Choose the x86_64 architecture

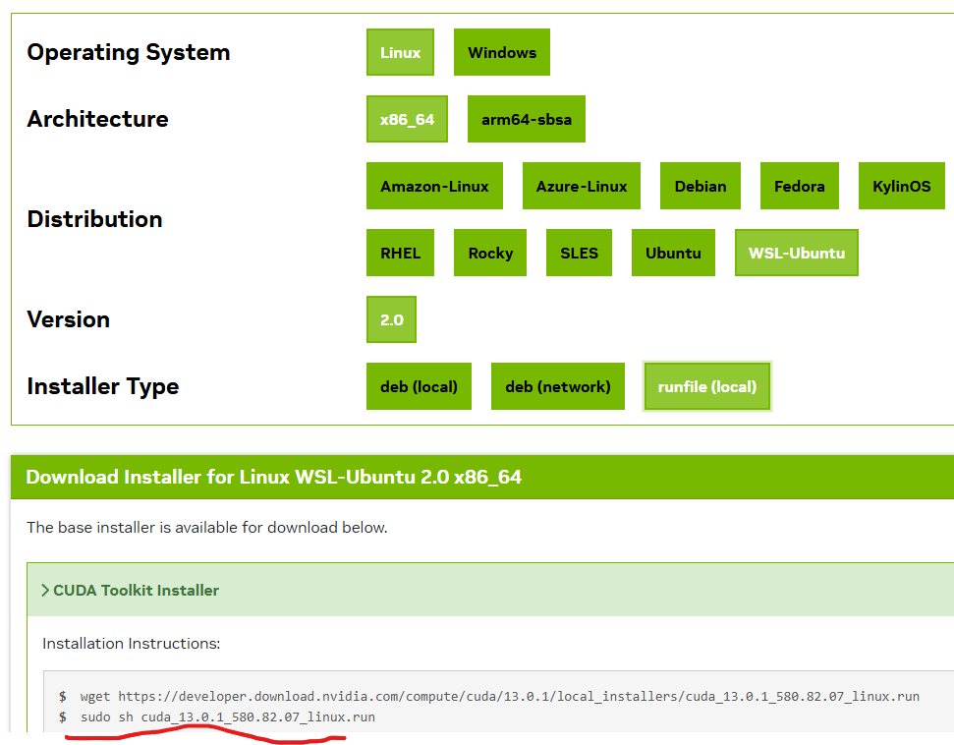tap(407, 119)
